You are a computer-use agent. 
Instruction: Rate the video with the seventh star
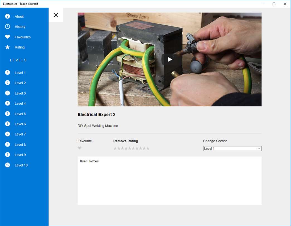click(x=137, y=148)
